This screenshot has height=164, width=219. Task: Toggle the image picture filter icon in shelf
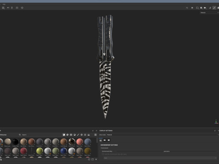coord(89,135)
